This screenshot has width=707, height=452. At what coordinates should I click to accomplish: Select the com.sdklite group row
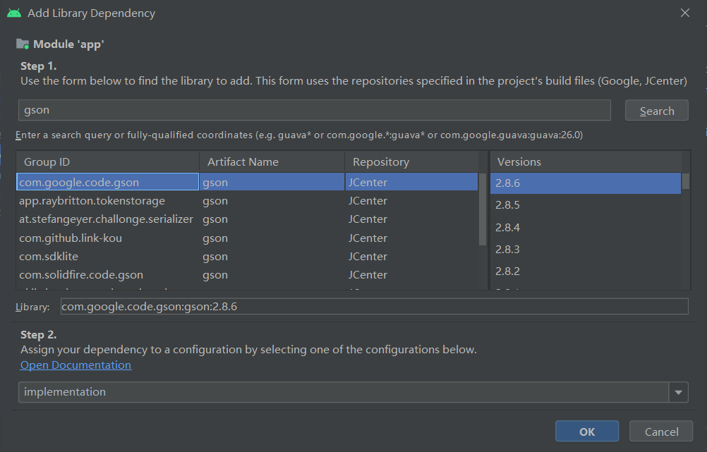[247, 257]
